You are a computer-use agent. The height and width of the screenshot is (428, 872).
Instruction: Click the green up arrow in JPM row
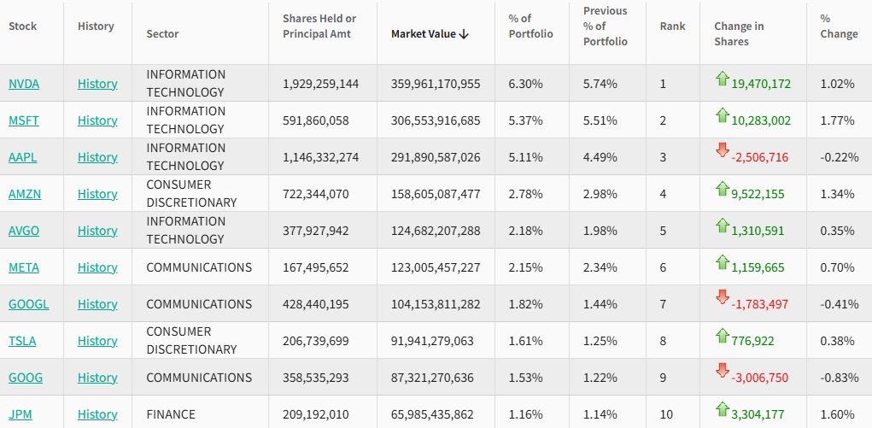[723, 408]
